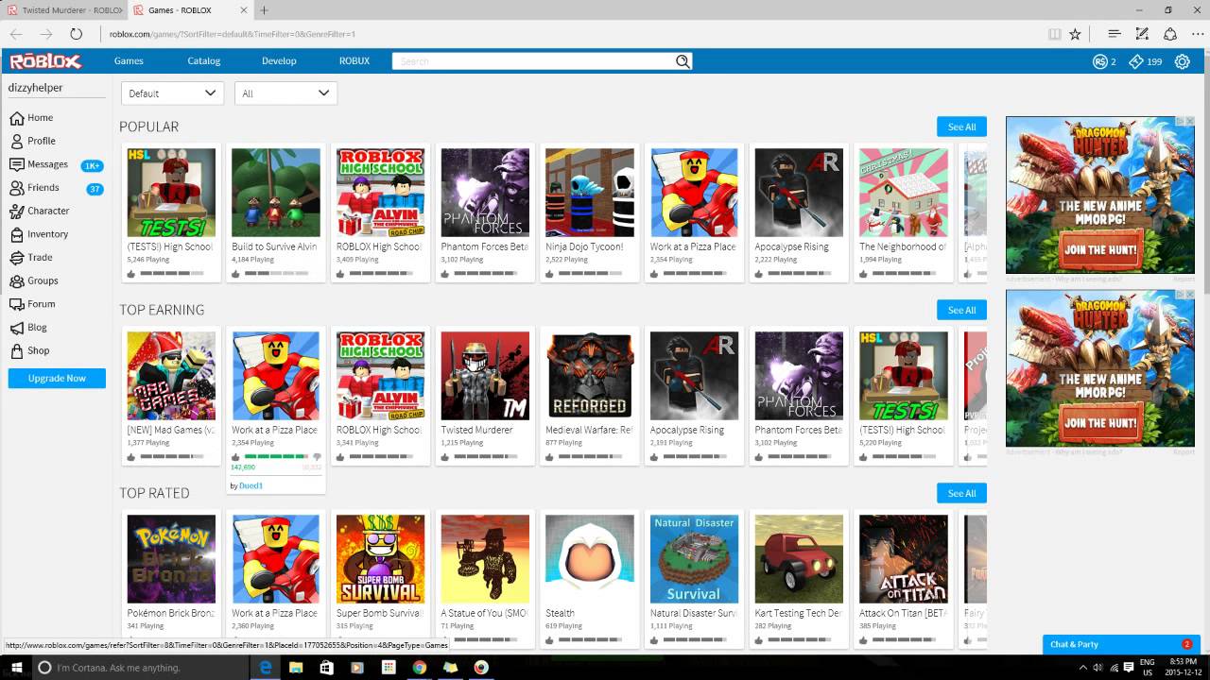1210x680 pixels.
Task: Click the Cortana search box
Action: click(x=142, y=667)
